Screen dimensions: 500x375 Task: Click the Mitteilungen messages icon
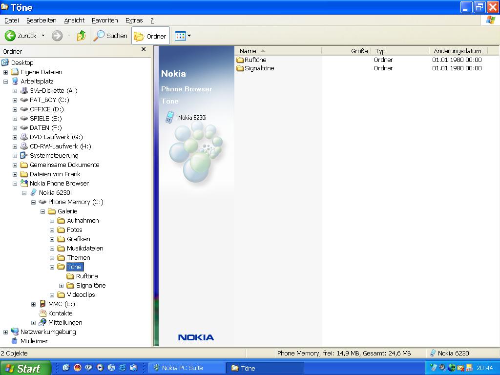tap(42, 322)
